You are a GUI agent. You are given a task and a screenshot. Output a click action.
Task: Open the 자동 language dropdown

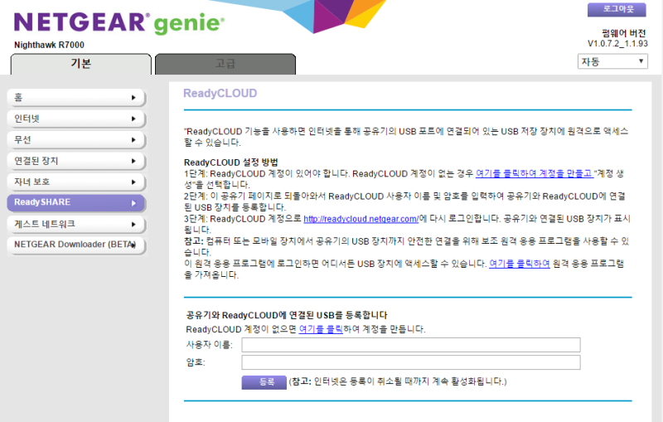pos(612,61)
